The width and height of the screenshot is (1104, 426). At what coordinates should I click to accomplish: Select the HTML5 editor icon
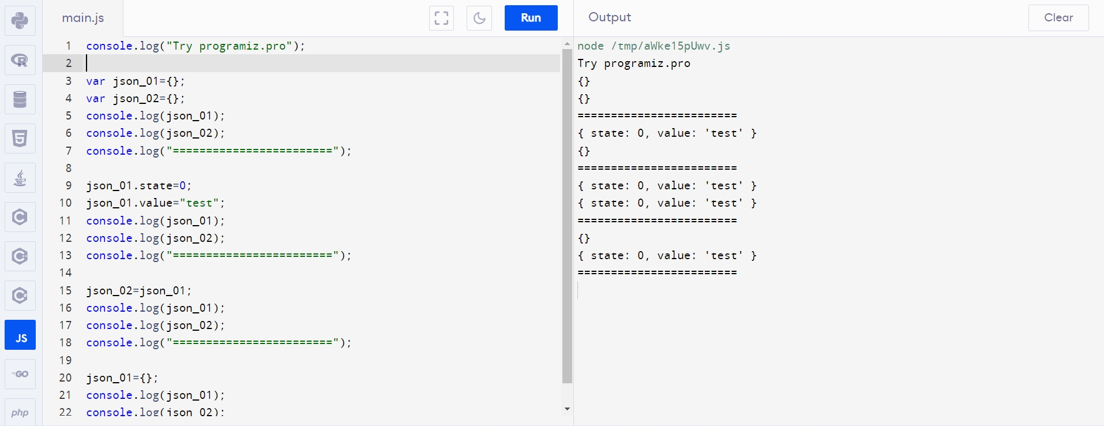20,139
